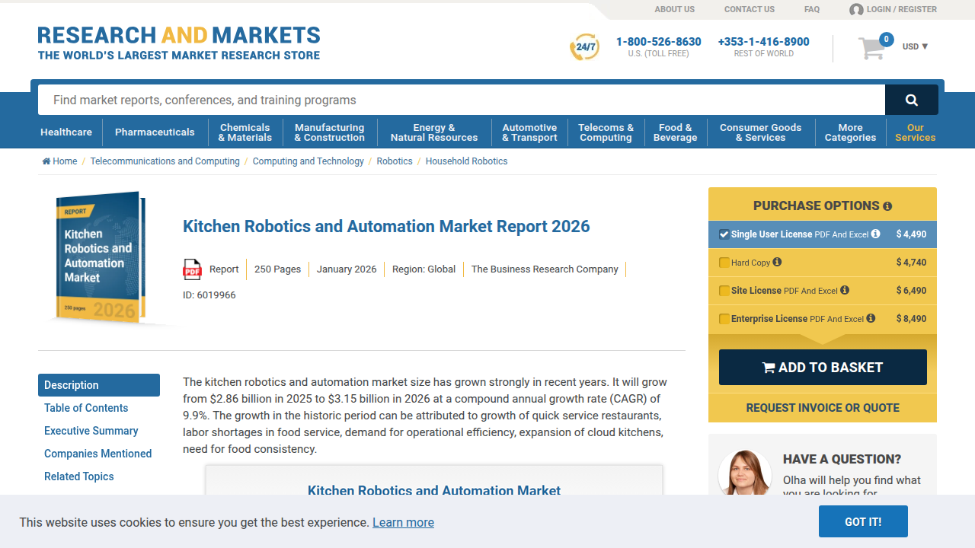975x548 pixels.
Task: Open Our Services menu
Action: pyautogui.click(x=915, y=132)
